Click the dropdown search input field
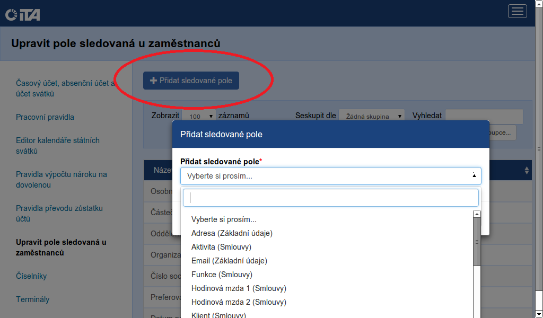The height and width of the screenshot is (318, 543). (330, 198)
